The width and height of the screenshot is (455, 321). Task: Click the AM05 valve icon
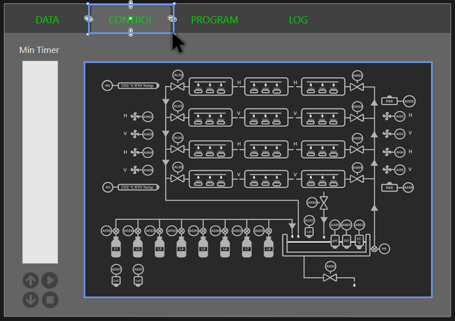357,178
